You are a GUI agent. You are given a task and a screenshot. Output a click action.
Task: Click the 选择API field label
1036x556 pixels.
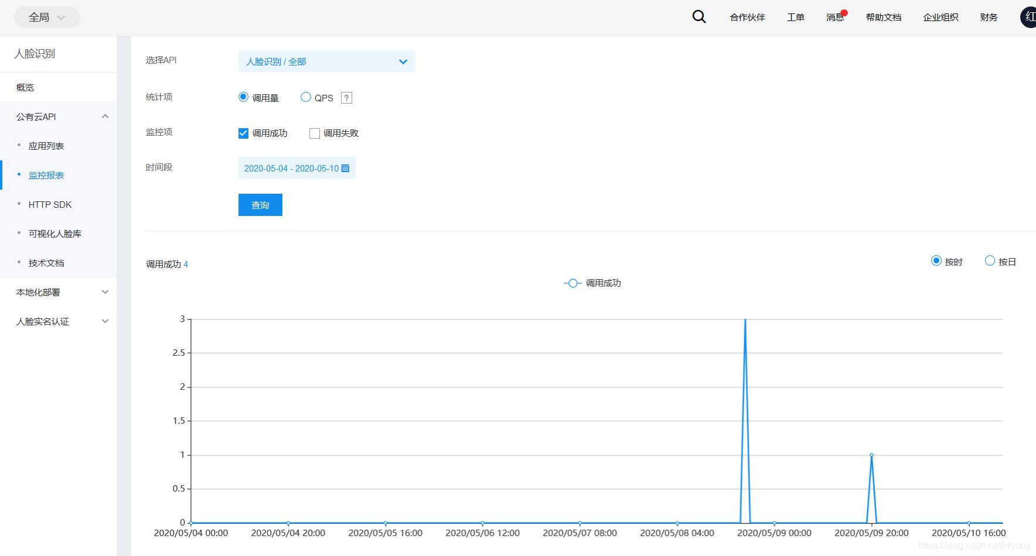point(161,60)
